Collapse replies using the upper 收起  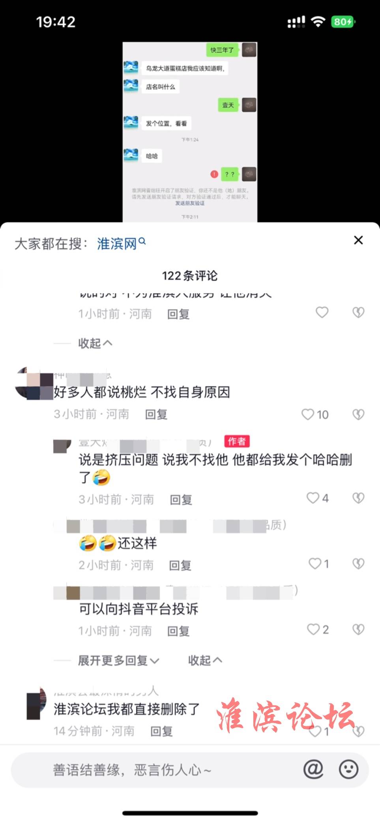point(95,343)
